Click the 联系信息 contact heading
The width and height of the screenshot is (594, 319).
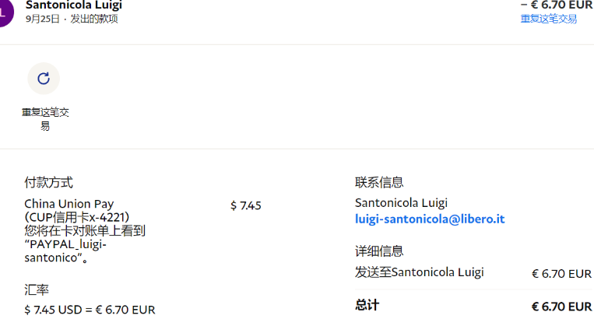[x=379, y=182]
